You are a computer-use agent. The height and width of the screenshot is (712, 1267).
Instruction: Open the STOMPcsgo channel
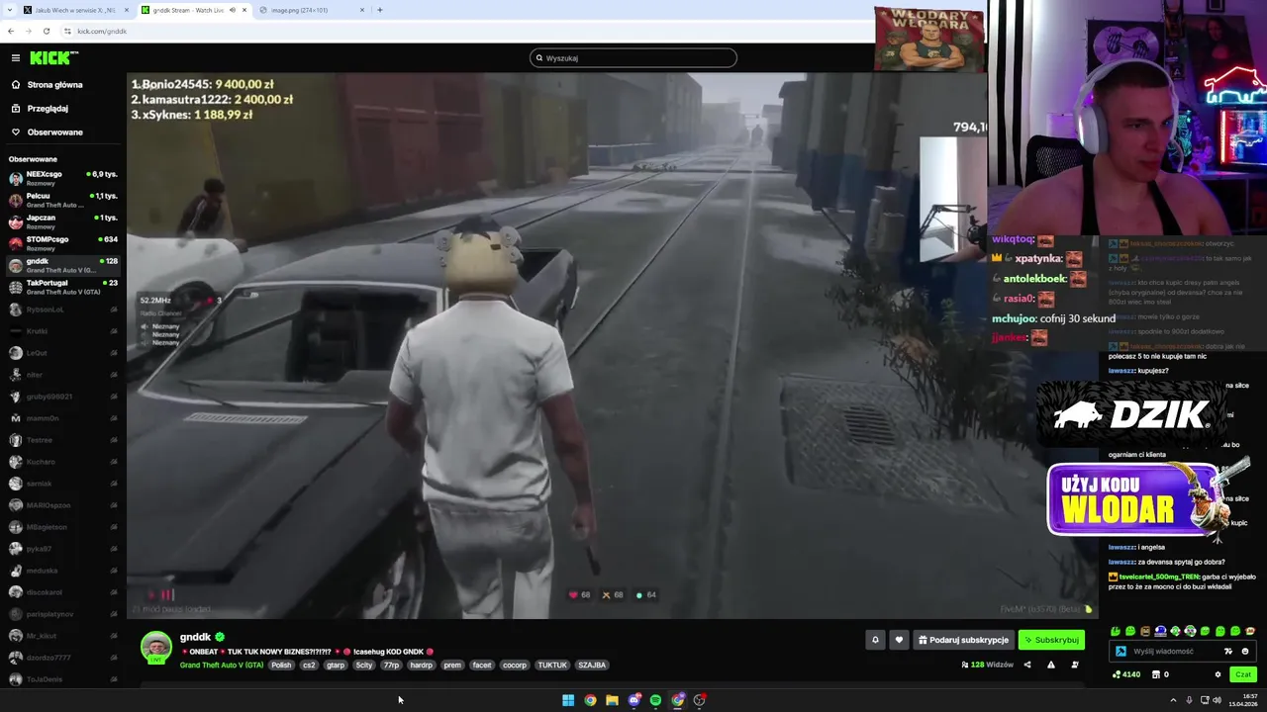tap(63, 243)
